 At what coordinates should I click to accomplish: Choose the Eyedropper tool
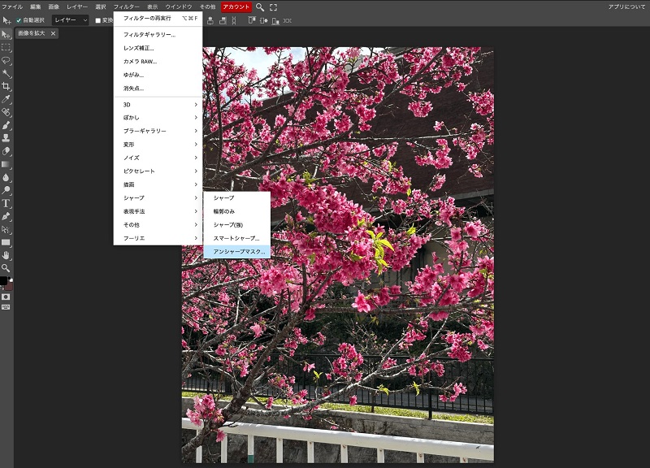[6, 99]
